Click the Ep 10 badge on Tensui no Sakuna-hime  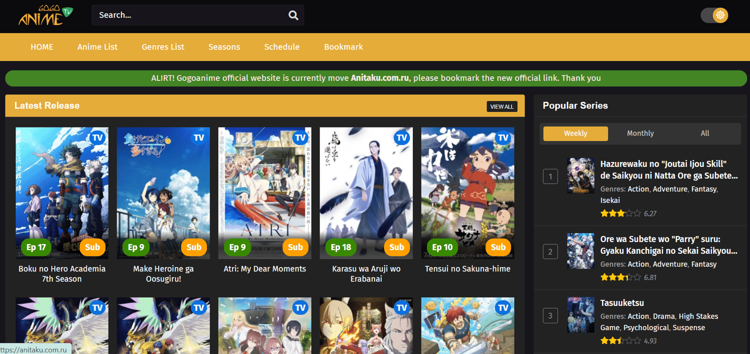(442, 247)
